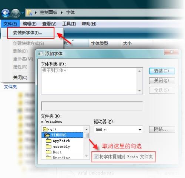Click the open folder icon for c:\
Image resolution: width=185 pixels, height=178 pixels.
(46, 129)
